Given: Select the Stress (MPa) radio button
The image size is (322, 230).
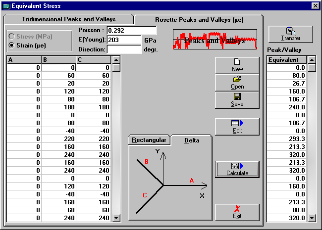Looking at the screenshot, I should (x=12, y=37).
